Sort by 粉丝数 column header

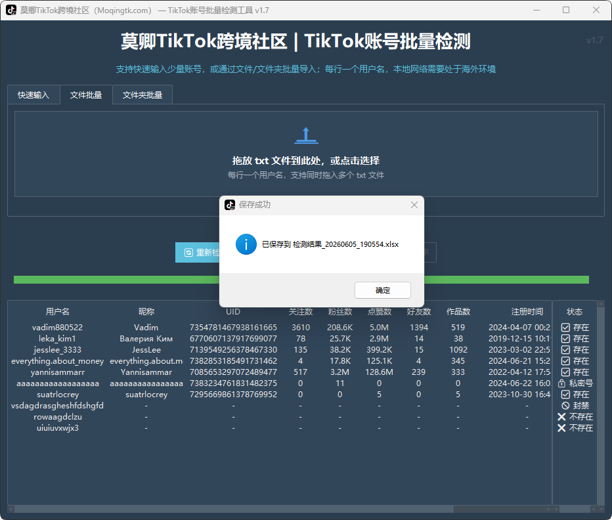(x=340, y=311)
